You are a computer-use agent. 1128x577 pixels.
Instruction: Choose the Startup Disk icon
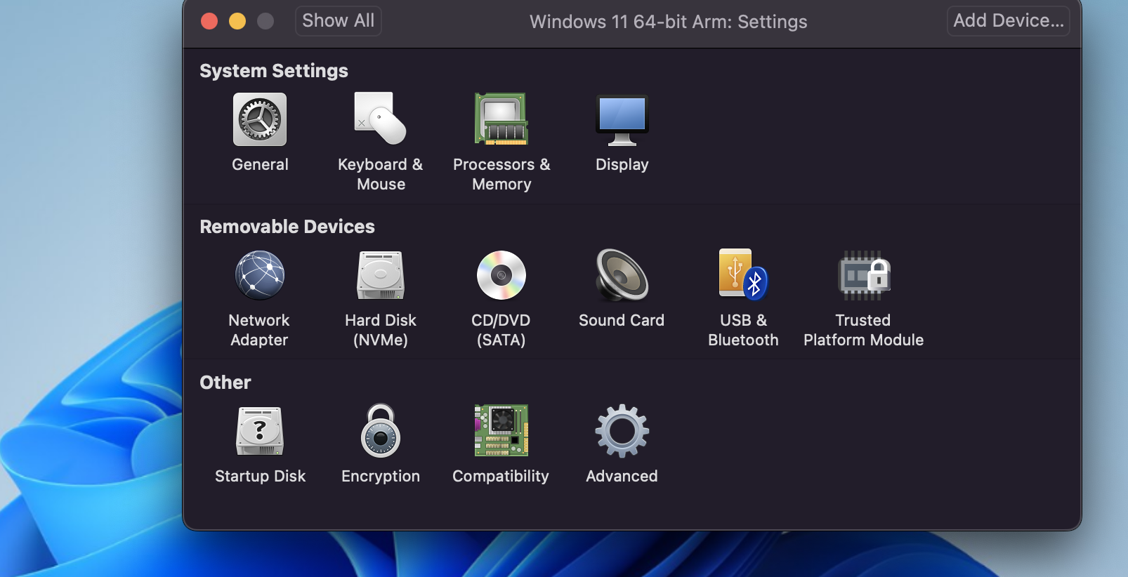(260, 432)
